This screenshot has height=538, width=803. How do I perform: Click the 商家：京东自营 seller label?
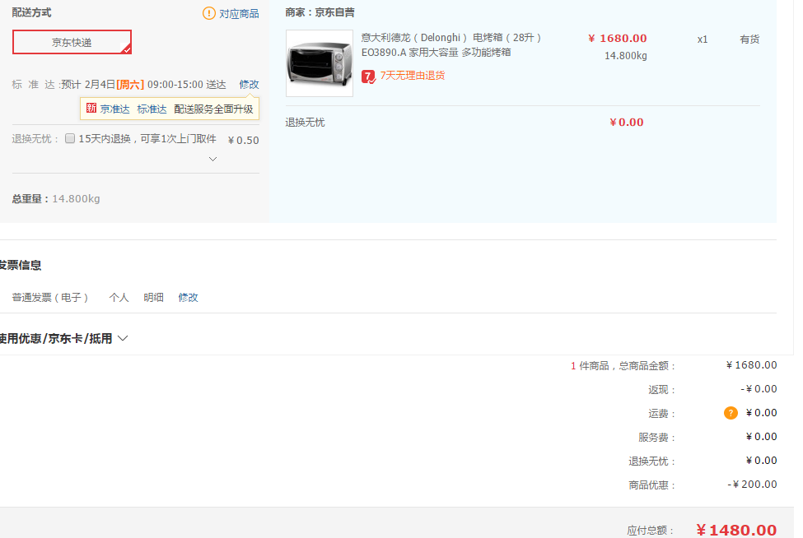click(320, 12)
